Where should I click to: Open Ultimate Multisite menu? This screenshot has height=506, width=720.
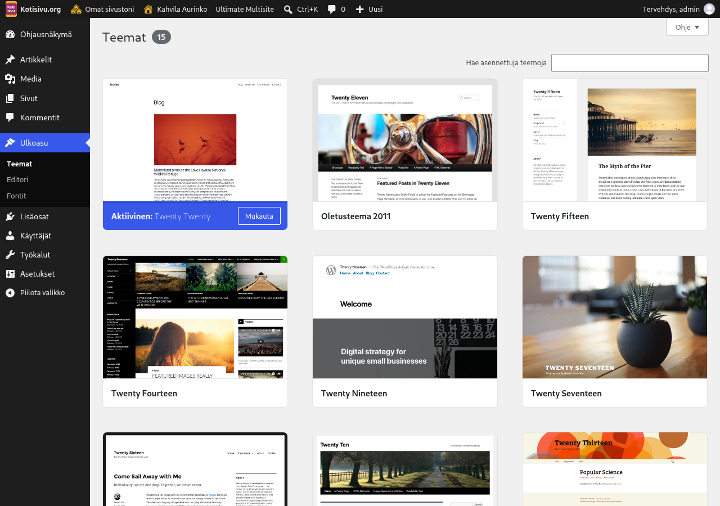pos(245,9)
